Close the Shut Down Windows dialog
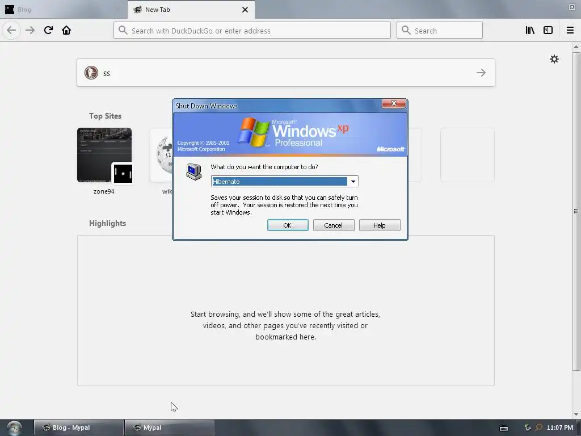The width and height of the screenshot is (581, 436). pos(394,103)
